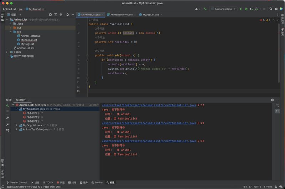
Task: Expand the out folder in project tree
Action: coord(11,28)
